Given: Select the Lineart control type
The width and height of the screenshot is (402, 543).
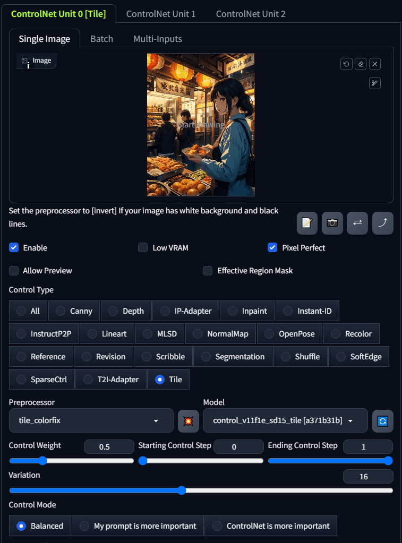Looking at the screenshot, I should point(107,334).
